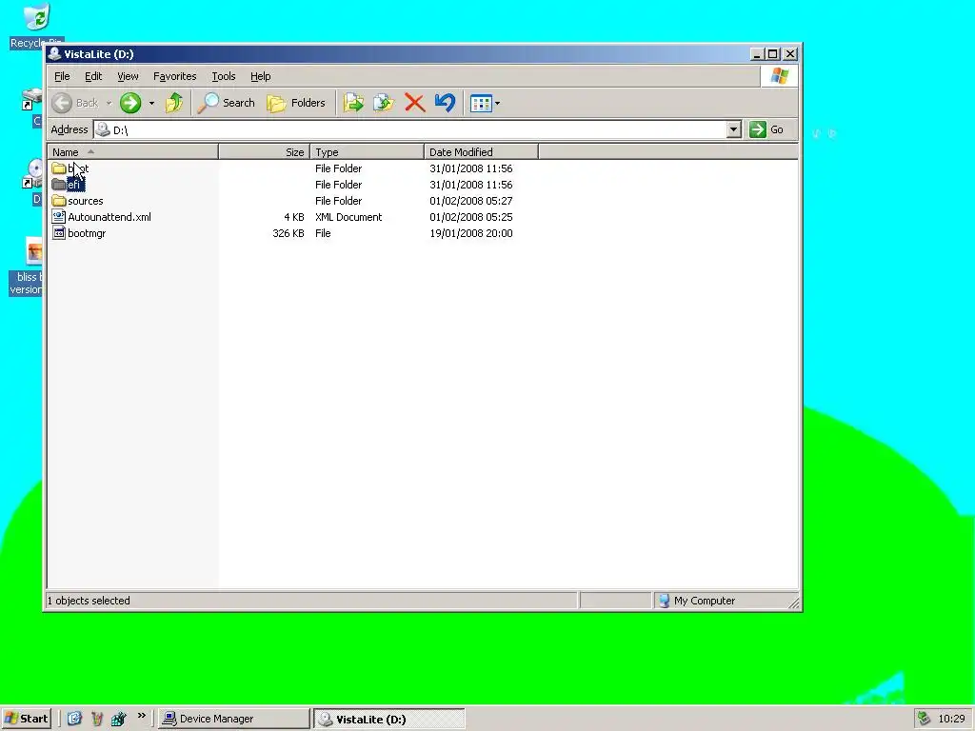Screen dimensions: 975x731
Task: Click the system tray network icon
Action: coord(924,719)
